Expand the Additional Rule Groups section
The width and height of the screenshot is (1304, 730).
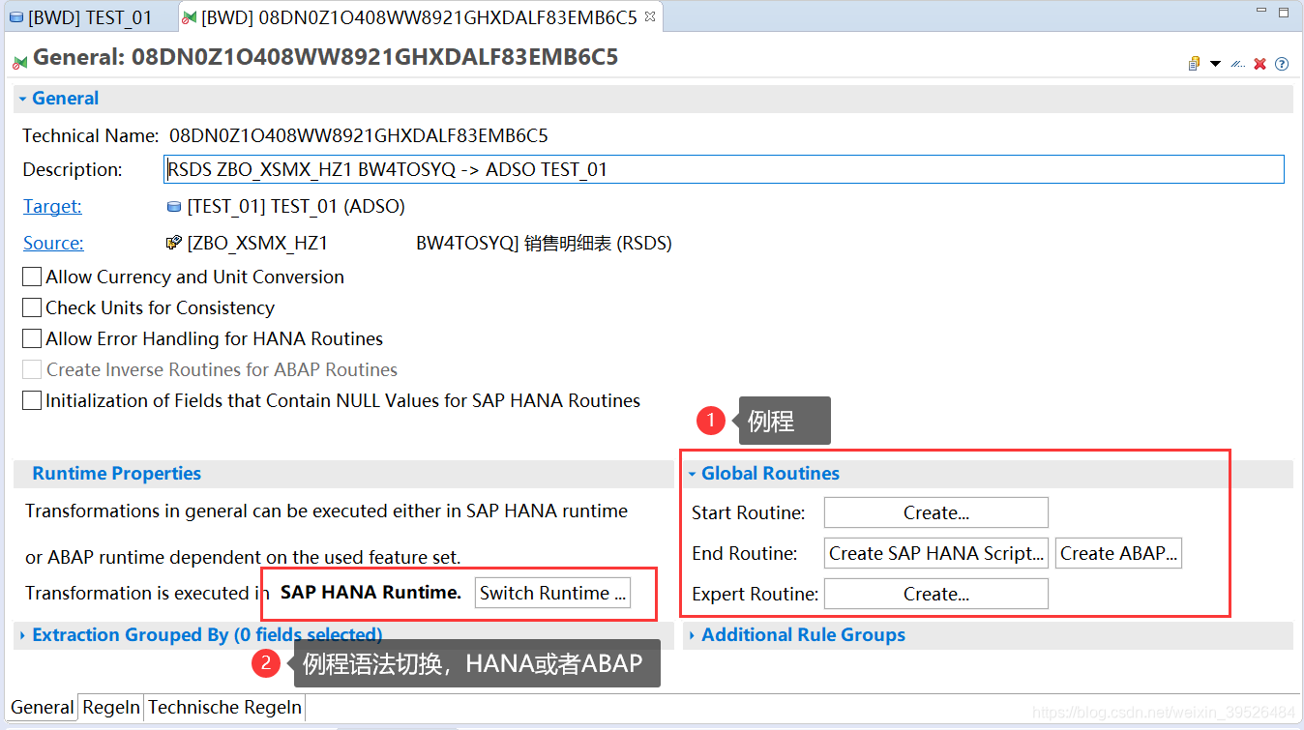[x=693, y=635]
